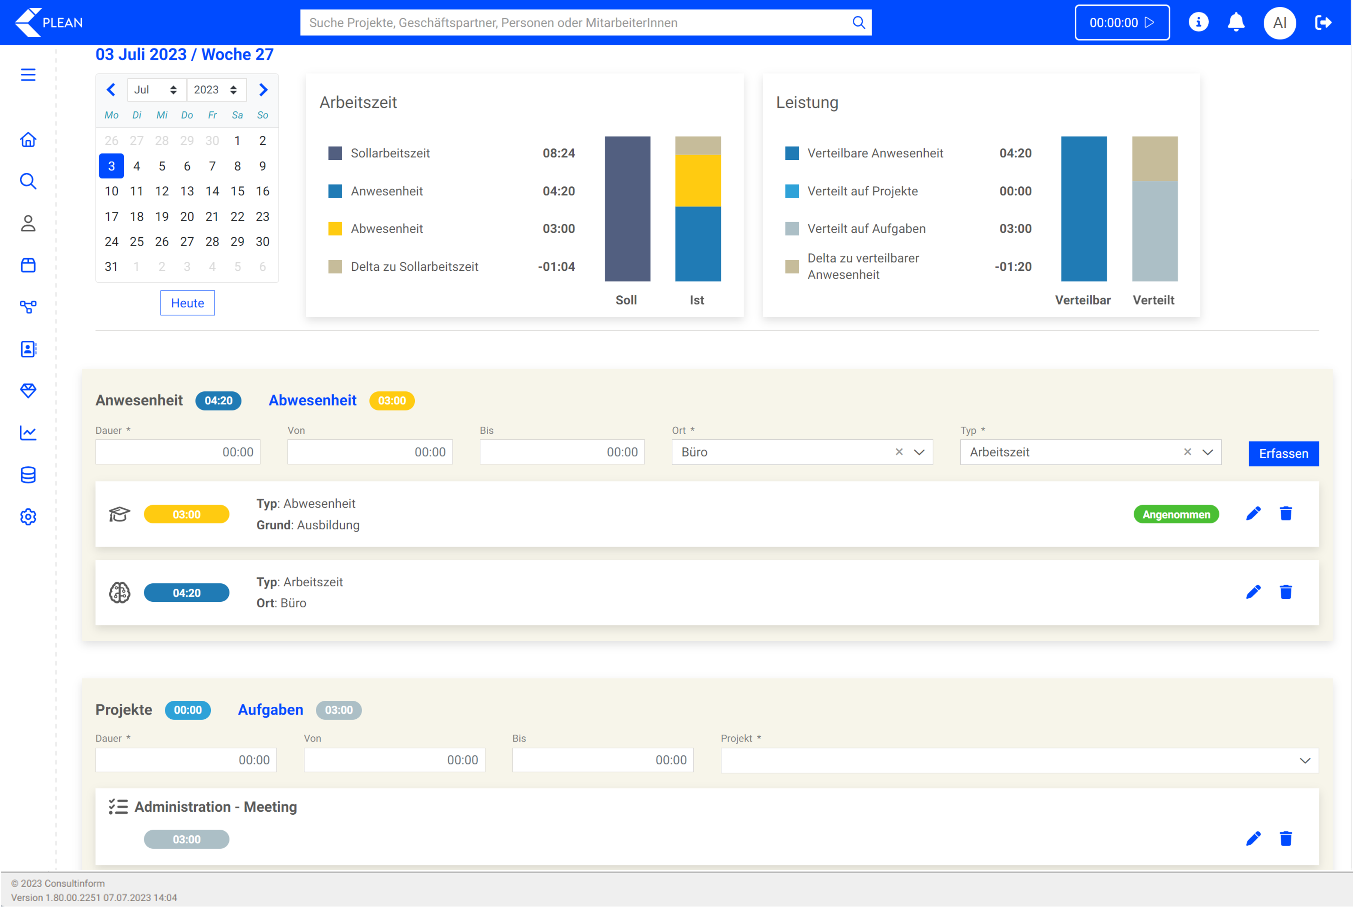Click the logout icon at top right
This screenshot has height=908, width=1353.
click(x=1323, y=22)
